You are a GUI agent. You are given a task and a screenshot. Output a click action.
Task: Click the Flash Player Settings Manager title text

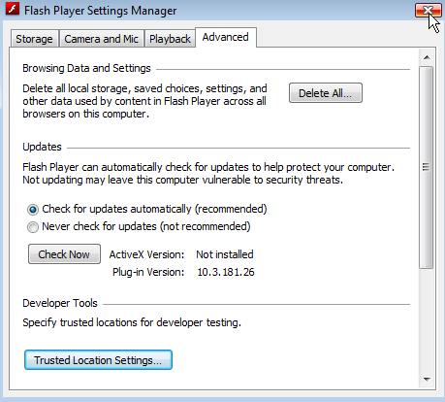(x=101, y=11)
